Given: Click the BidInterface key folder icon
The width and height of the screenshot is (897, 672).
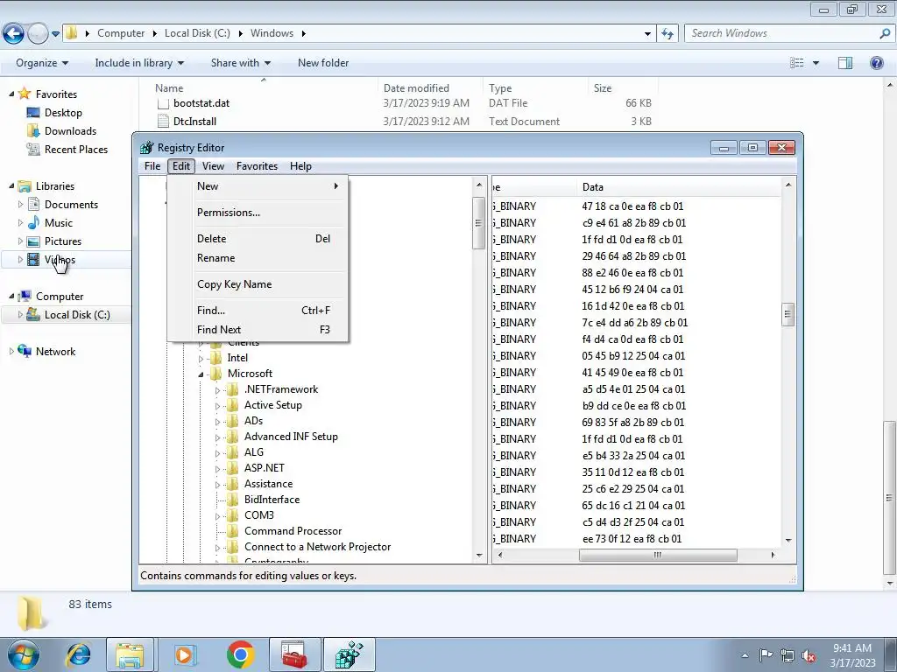Looking at the screenshot, I should (232, 500).
